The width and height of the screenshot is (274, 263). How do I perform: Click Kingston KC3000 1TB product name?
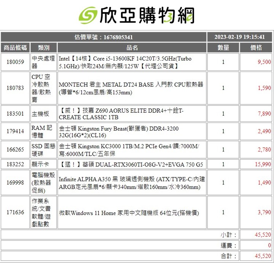point(129,150)
